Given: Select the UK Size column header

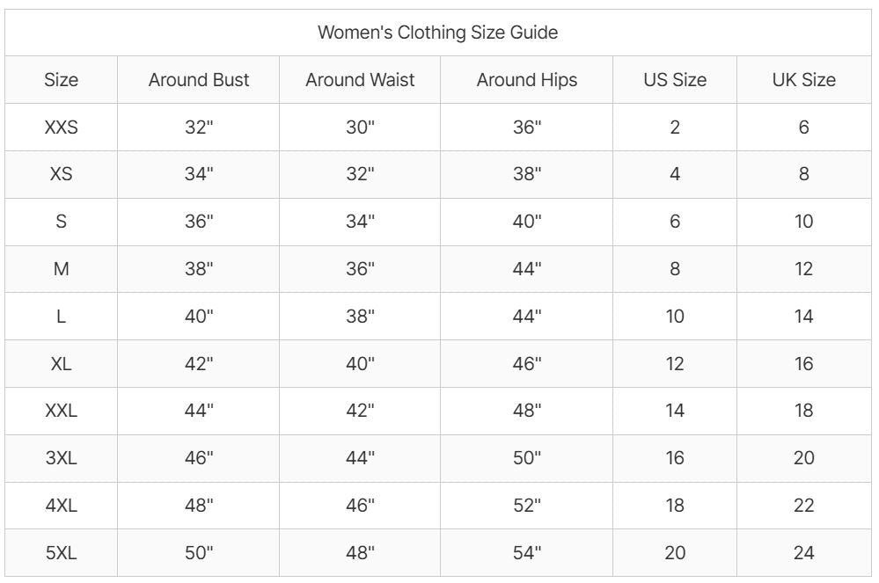Looking at the screenshot, I should [803, 80].
